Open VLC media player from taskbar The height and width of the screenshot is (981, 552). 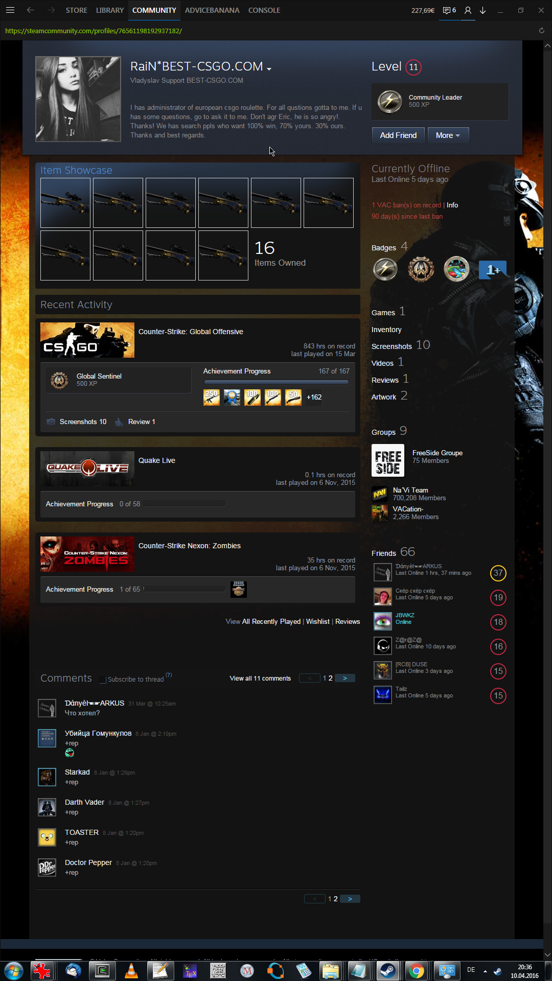(x=131, y=970)
